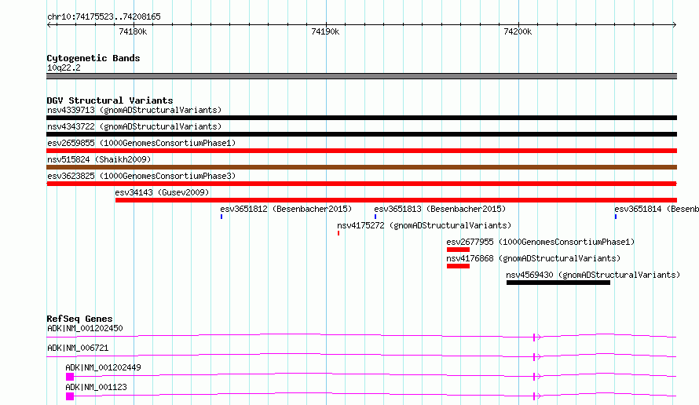The image size is (699, 405).
Task: Click the red bar under esv2677955
Action: [x=458, y=250]
